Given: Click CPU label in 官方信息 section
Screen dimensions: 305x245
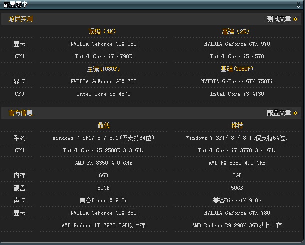Looking at the screenshot, I should 19,150.
